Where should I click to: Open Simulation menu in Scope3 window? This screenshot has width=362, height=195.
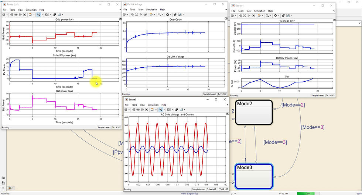[153, 104]
